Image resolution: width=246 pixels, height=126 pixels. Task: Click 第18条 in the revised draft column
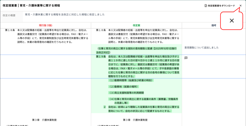(101, 30)
